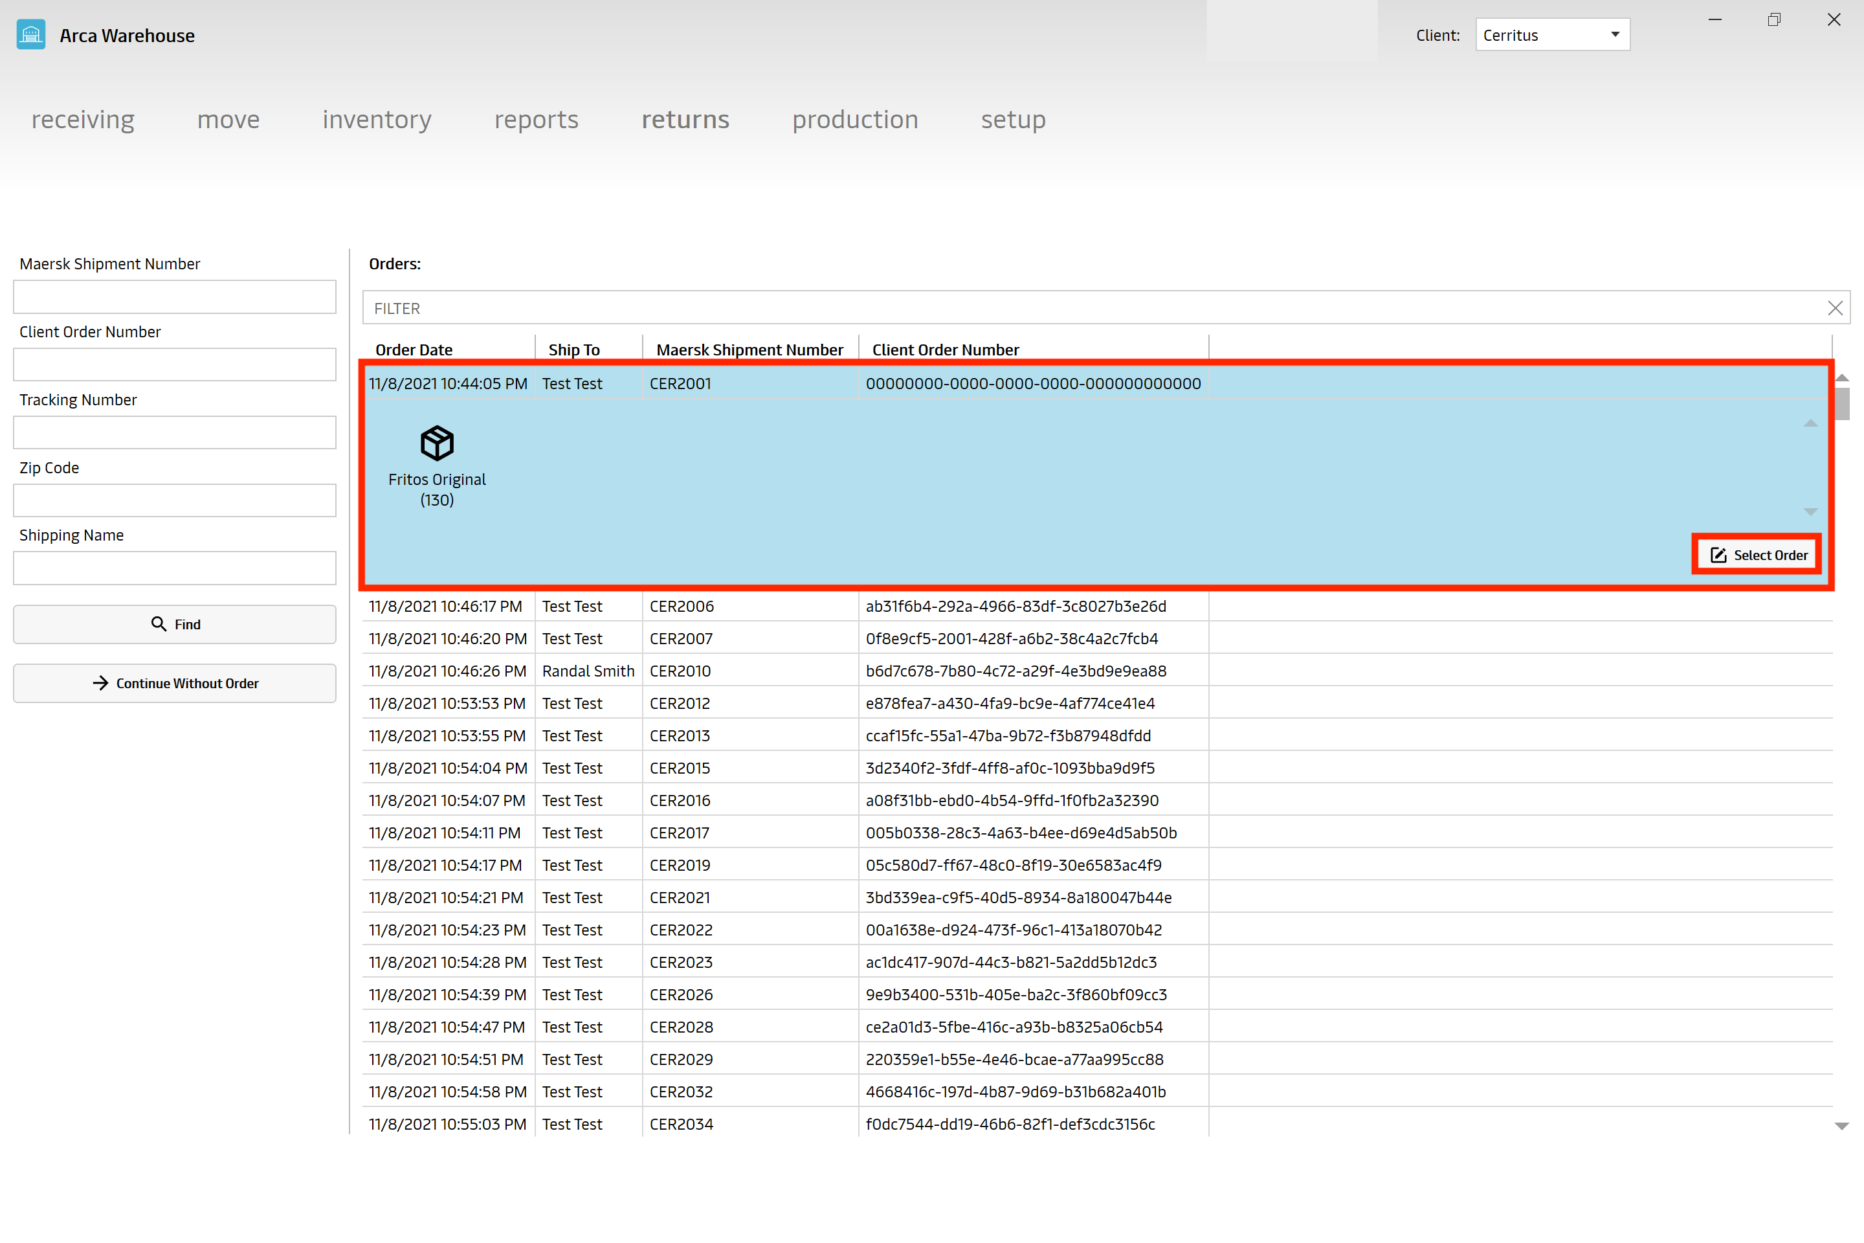Open the reports menu
Image resolution: width=1864 pixels, height=1243 pixels.
tap(537, 120)
